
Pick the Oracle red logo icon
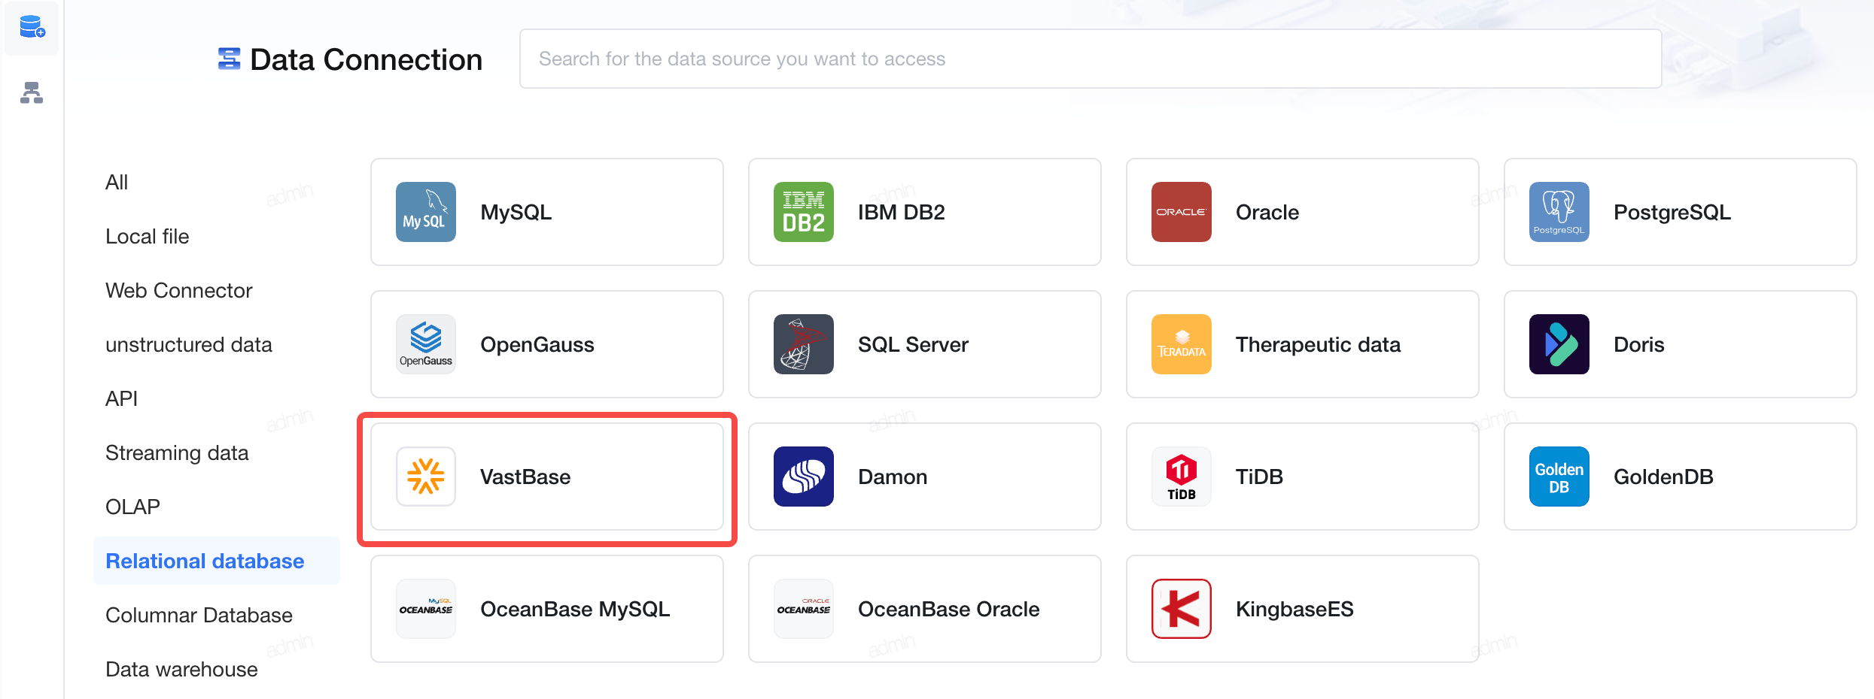(x=1182, y=212)
